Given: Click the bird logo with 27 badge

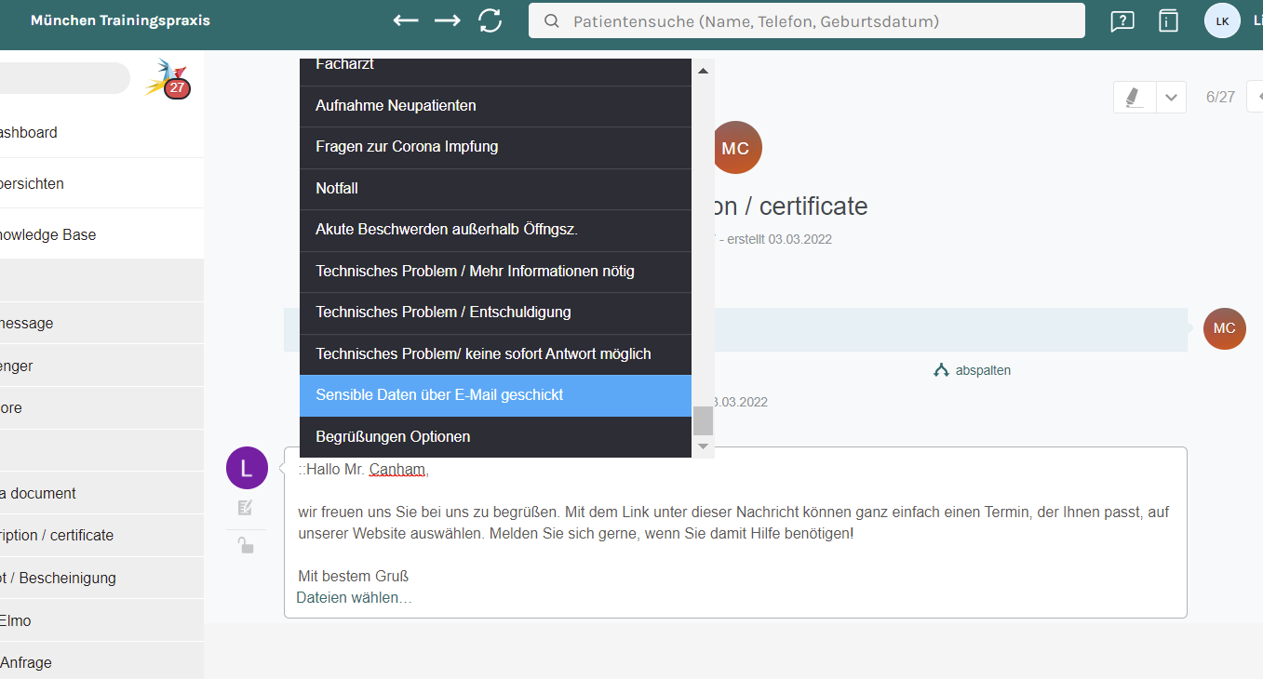Looking at the screenshot, I should (168, 79).
